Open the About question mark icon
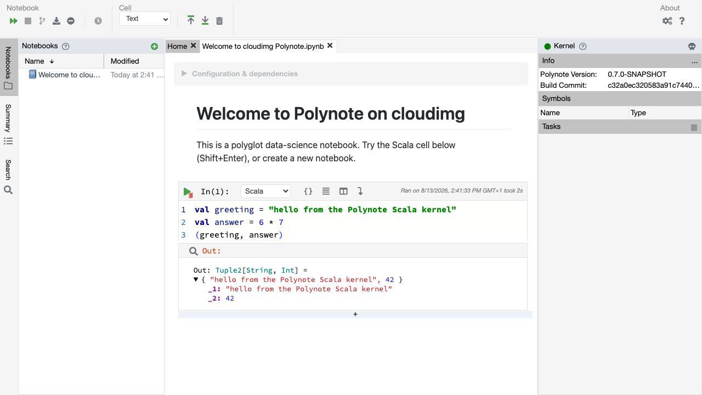702x395 pixels. (682, 21)
